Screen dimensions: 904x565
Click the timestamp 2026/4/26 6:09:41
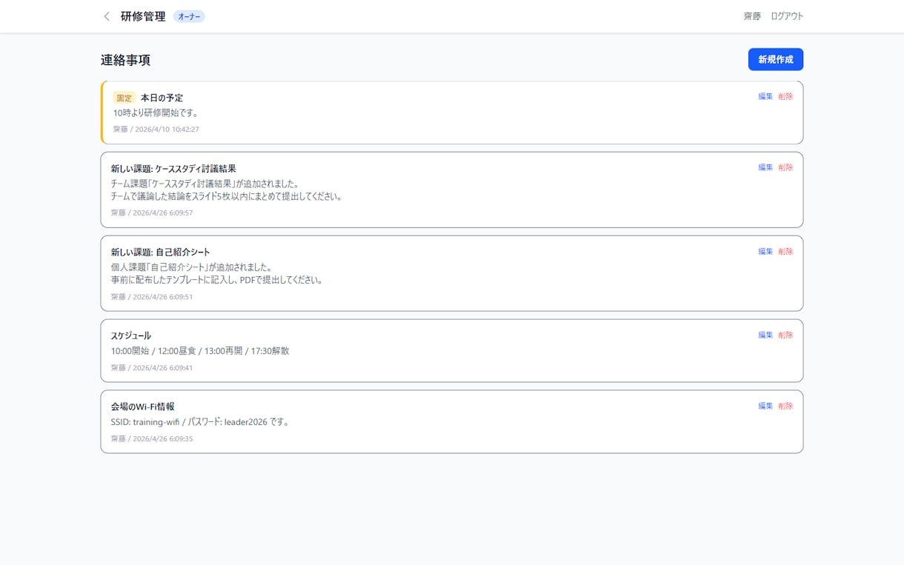coord(162,368)
